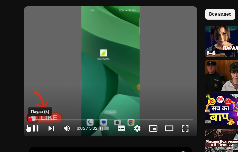Image resolution: width=238 pixels, height=152 pixels.
Task: Skip to the next video
Action: [x=51, y=128]
